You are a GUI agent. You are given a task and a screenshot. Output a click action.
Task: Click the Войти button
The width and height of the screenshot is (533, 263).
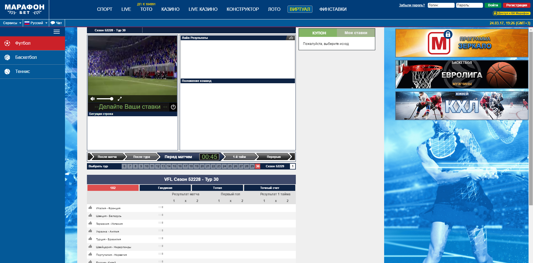click(x=493, y=5)
